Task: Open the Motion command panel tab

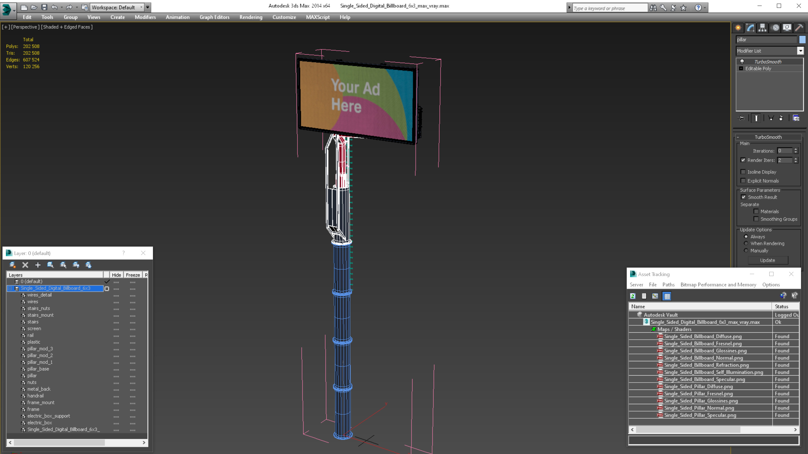Action: 775,28
